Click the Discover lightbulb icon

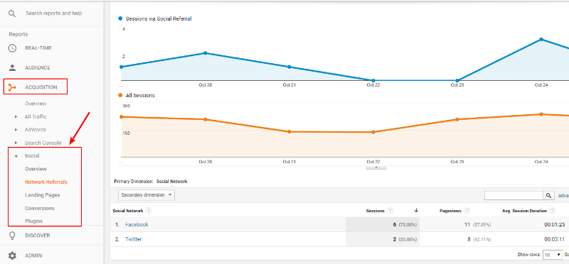(x=12, y=236)
